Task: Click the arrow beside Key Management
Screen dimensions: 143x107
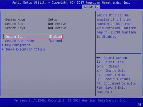Action: click(2, 45)
